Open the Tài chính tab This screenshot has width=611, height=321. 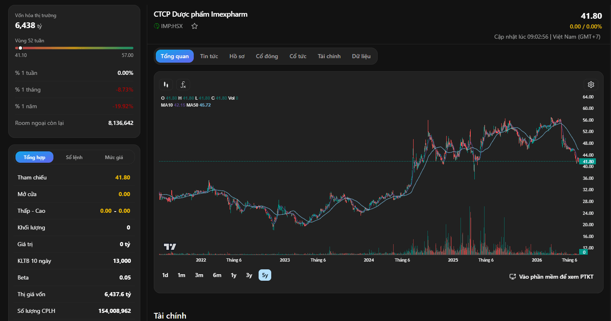pos(329,56)
